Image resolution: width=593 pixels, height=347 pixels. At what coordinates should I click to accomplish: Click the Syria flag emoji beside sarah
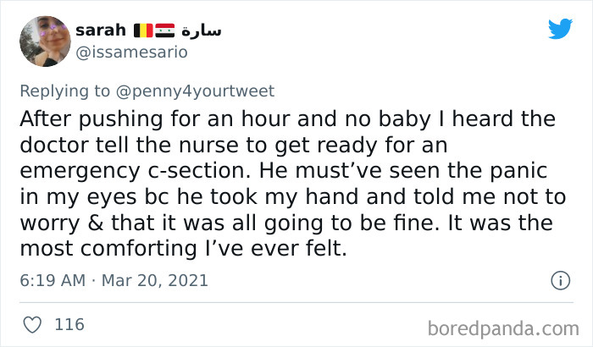(165, 30)
